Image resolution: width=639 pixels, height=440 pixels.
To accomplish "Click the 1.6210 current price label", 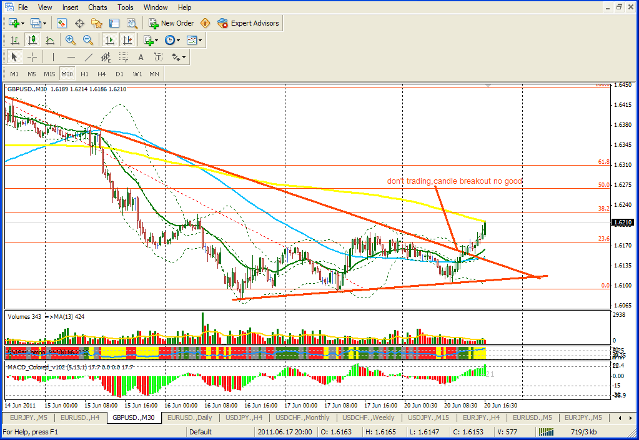I will tap(622, 222).
